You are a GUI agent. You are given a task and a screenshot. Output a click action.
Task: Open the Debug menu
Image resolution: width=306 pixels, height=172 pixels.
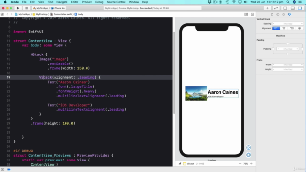coord(99,2)
